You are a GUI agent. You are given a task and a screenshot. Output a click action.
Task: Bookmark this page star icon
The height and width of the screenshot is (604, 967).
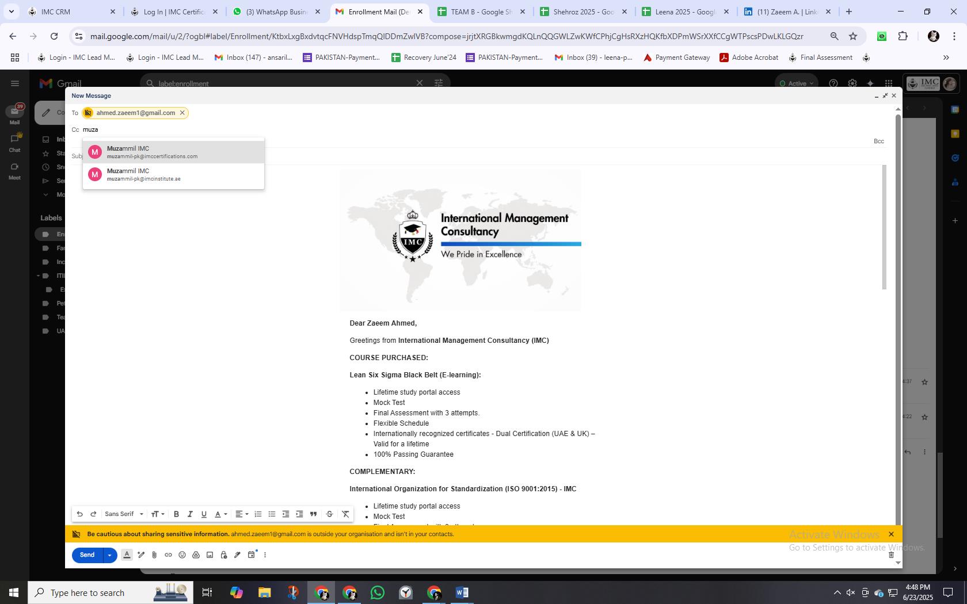point(853,36)
